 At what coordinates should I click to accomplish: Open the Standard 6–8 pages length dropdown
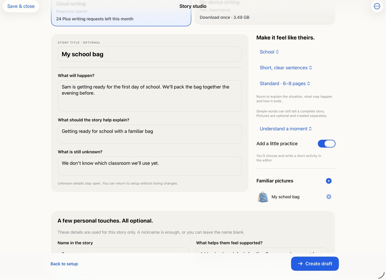(x=285, y=83)
